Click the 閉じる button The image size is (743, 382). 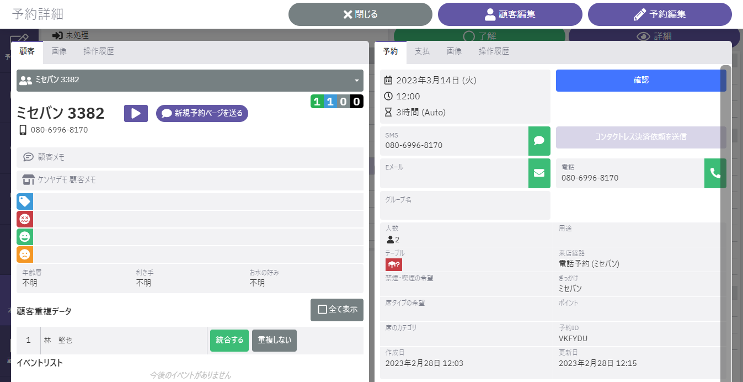[360, 14]
